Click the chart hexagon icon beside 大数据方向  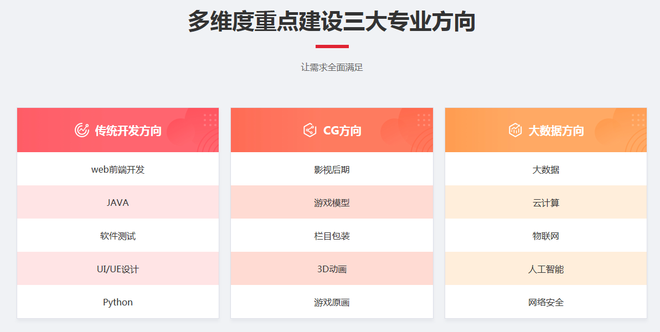point(515,130)
